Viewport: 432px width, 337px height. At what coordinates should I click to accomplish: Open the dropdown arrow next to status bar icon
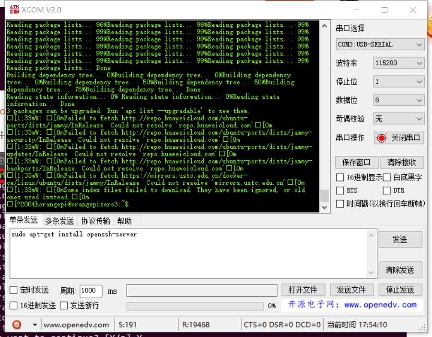[x=35, y=325]
